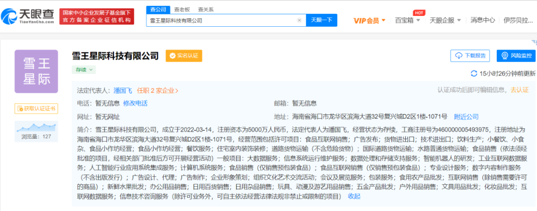Expand the VIP会员 dropdown menu
537x211 pixels.
click(x=369, y=20)
